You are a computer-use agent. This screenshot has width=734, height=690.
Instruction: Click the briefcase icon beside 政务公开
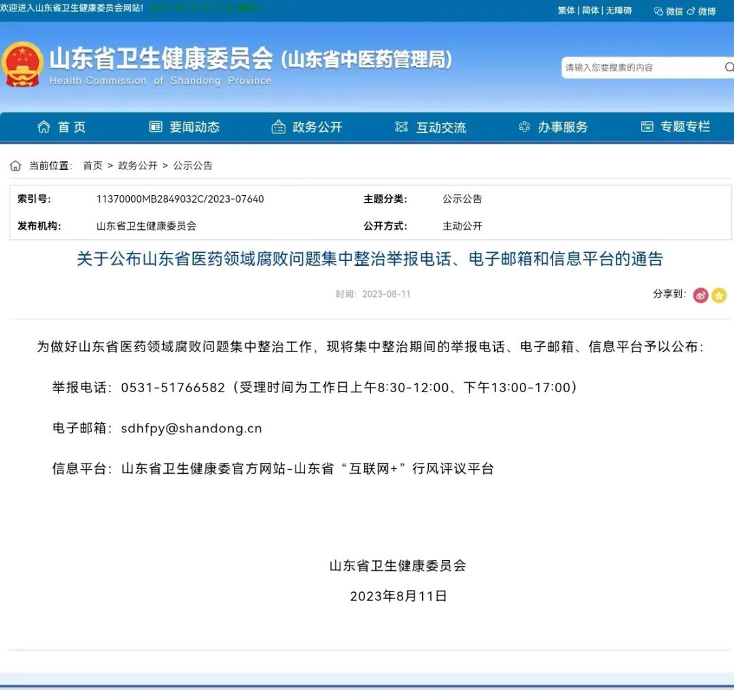278,127
